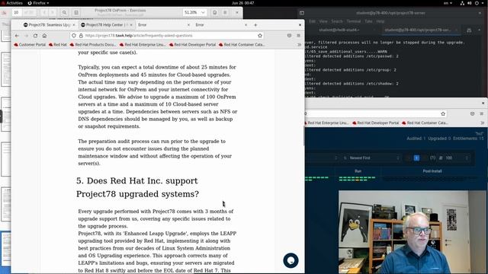Go to Firefox home page icon
Screen dimensions: 488x274
(x=44, y=36)
